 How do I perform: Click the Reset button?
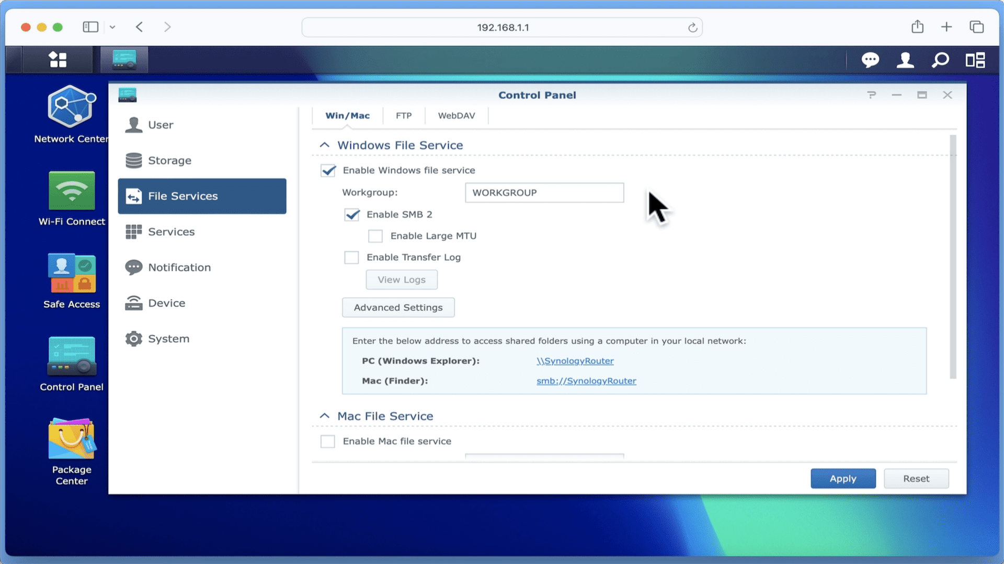[916, 478]
